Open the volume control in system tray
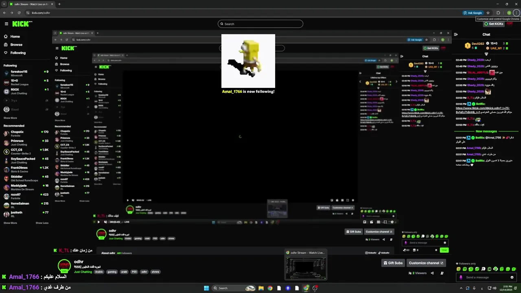The height and width of the screenshot is (293, 521). coord(495,288)
